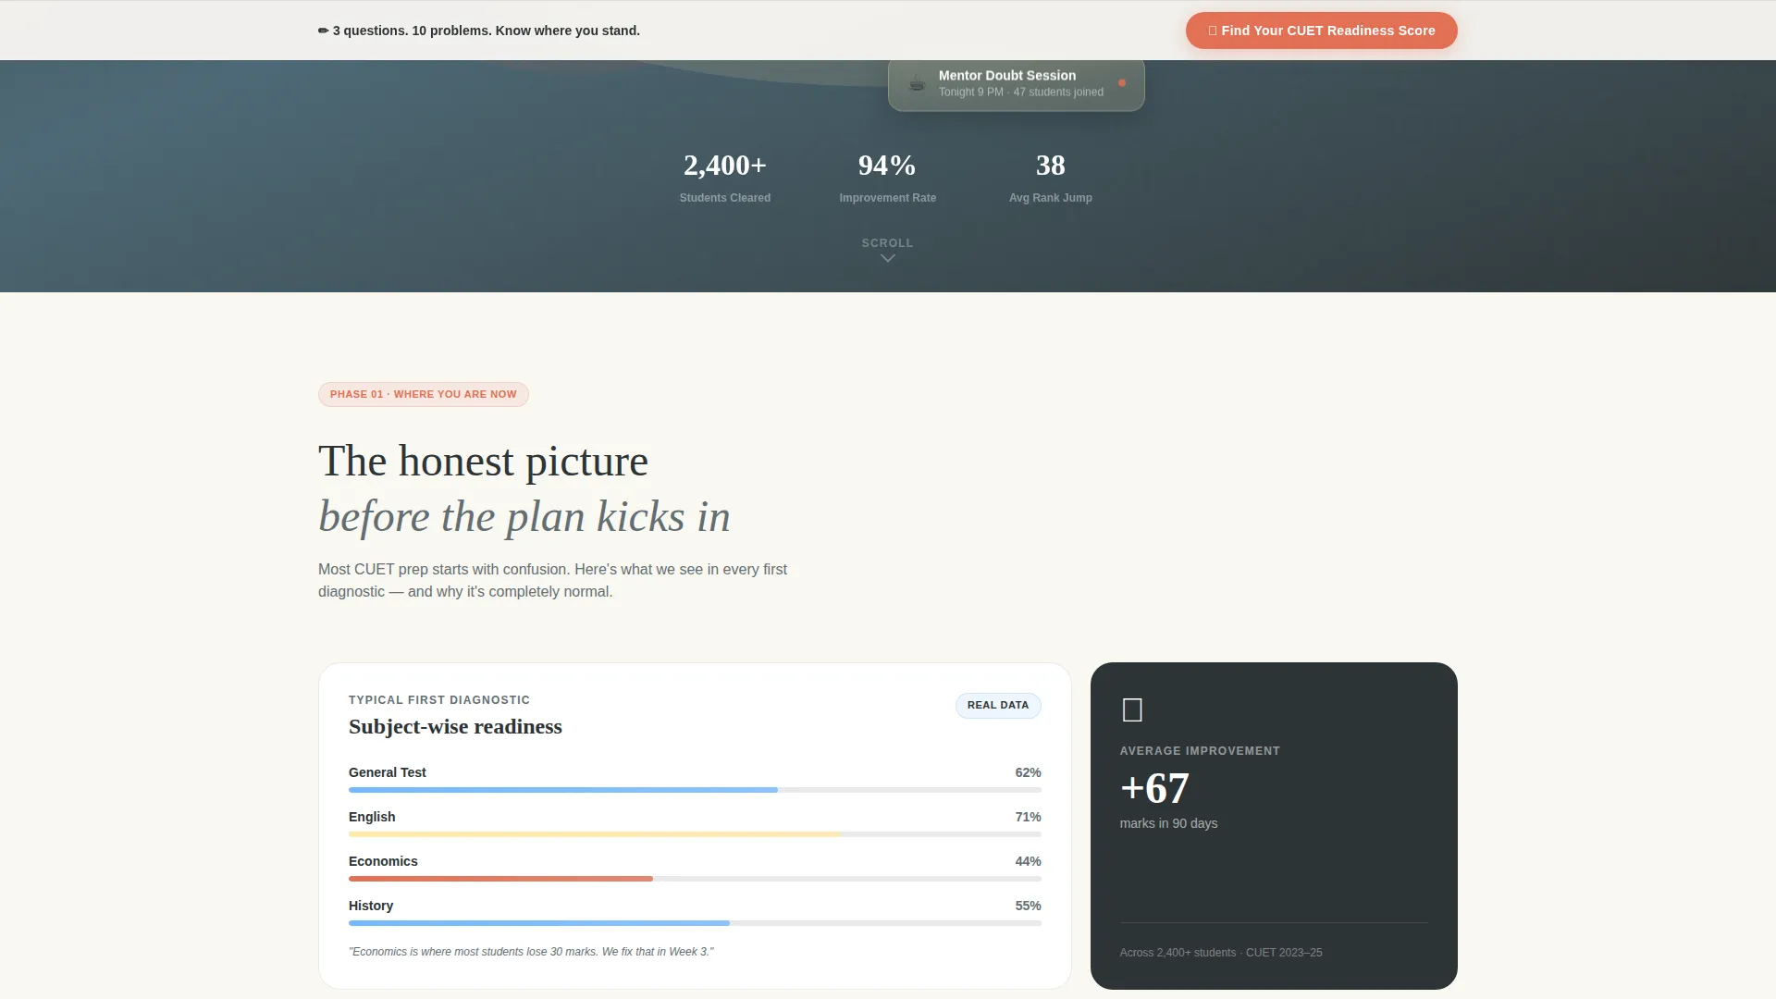Click the 38 Avg Rank Jump stat
Viewport: 1776px width, 999px height.
[x=1051, y=178]
